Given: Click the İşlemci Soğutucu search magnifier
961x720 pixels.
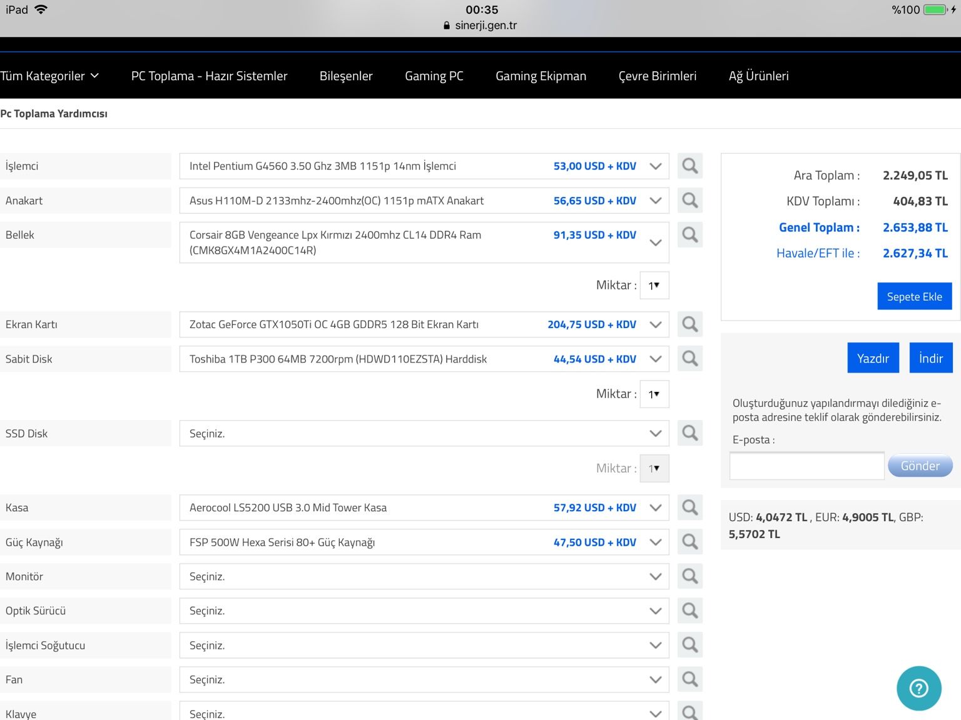Looking at the screenshot, I should pos(690,645).
